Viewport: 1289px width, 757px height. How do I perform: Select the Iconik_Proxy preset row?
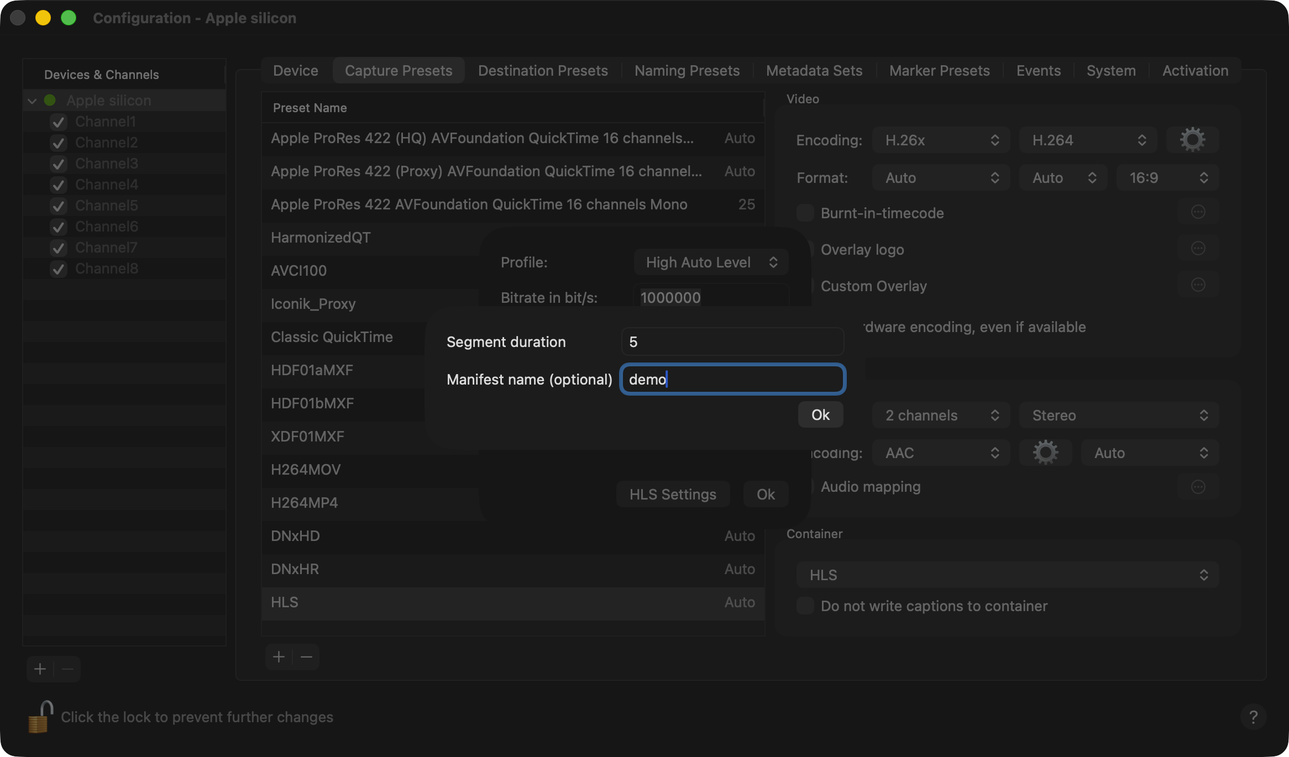[x=370, y=304]
